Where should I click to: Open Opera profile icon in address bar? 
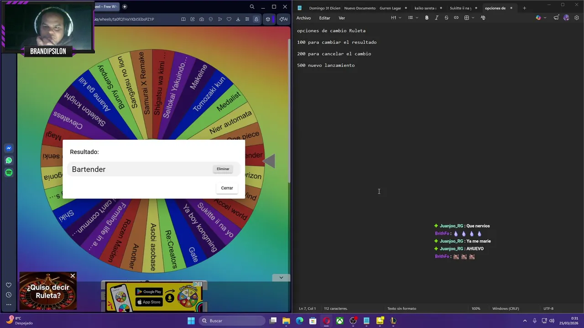click(256, 19)
